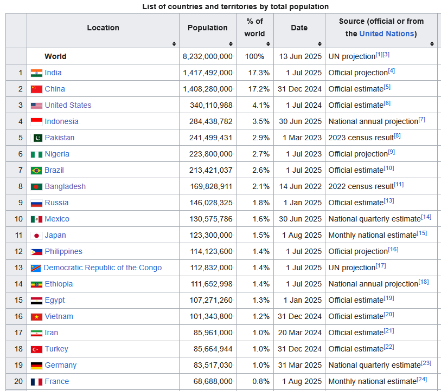This screenshot has width=441, height=391.
Task: Click the Iran flag icon
Action: 36,333
